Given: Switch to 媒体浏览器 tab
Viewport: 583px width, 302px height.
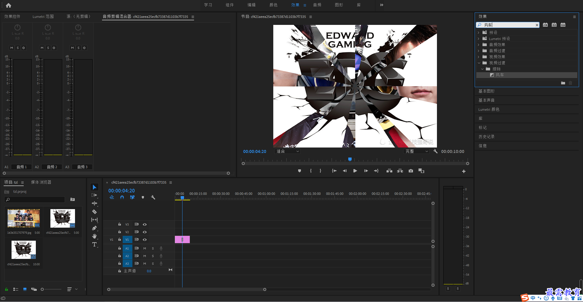Looking at the screenshot, I should 41,182.
